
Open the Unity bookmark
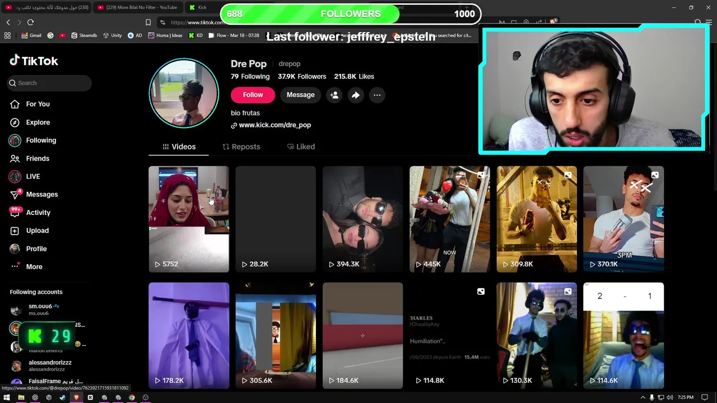tap(112, 35)
